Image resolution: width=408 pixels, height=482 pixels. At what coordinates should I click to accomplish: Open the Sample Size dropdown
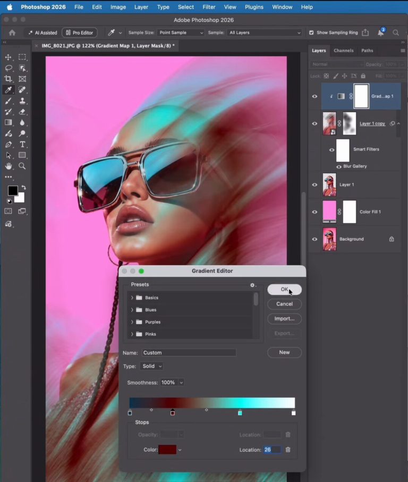tap(181, 32)
